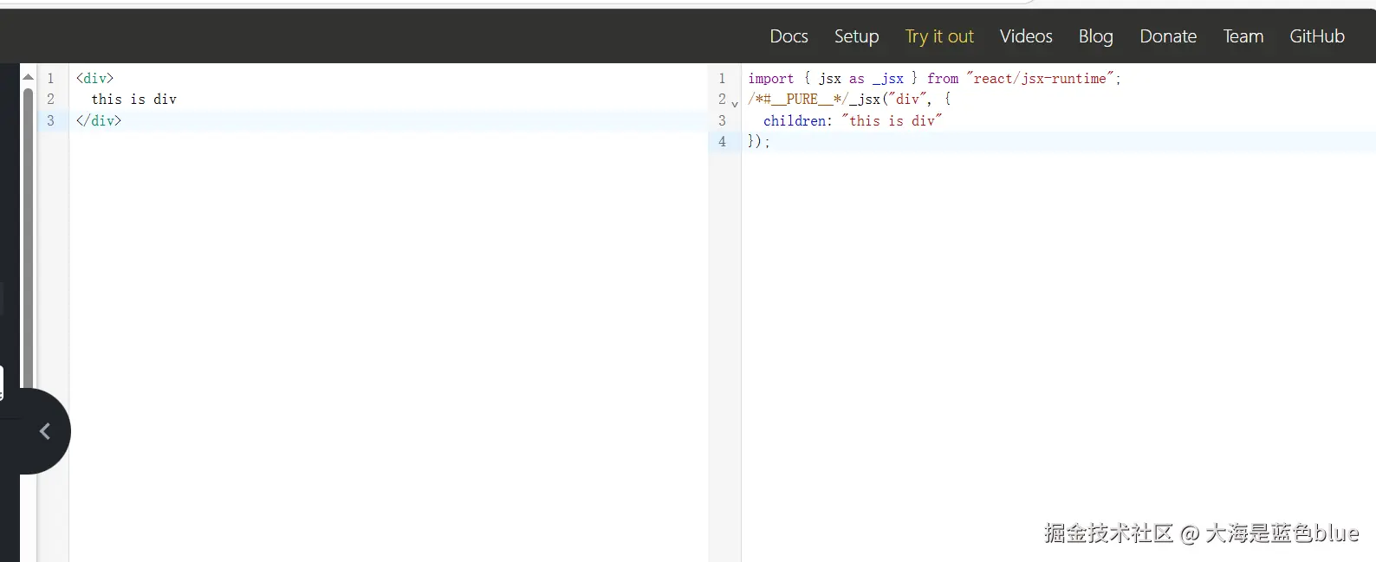Select the Try it out link
The width and height of the screenshot is (1376, 562).
coord(939,36)
